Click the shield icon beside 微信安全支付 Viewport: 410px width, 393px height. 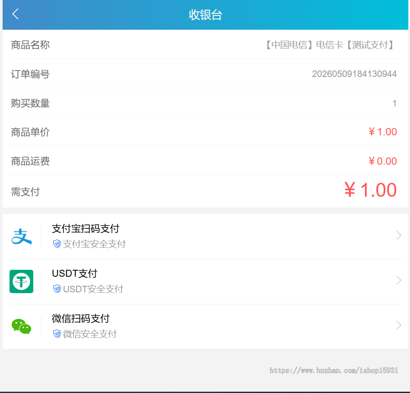pyautogui.click(x=57, y=334)
